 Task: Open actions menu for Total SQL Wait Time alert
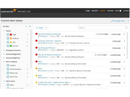(124, 41)
